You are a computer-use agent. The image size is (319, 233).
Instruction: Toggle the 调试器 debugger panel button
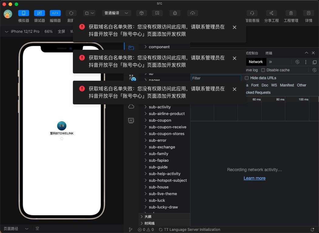[x=39, y=13]
